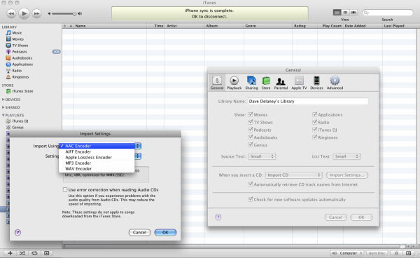Click the Library Name text field
420x258 pixels.
tap(308, 102)
